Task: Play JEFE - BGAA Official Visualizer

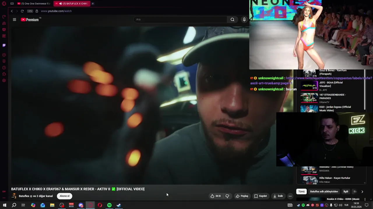Action: 331,84
